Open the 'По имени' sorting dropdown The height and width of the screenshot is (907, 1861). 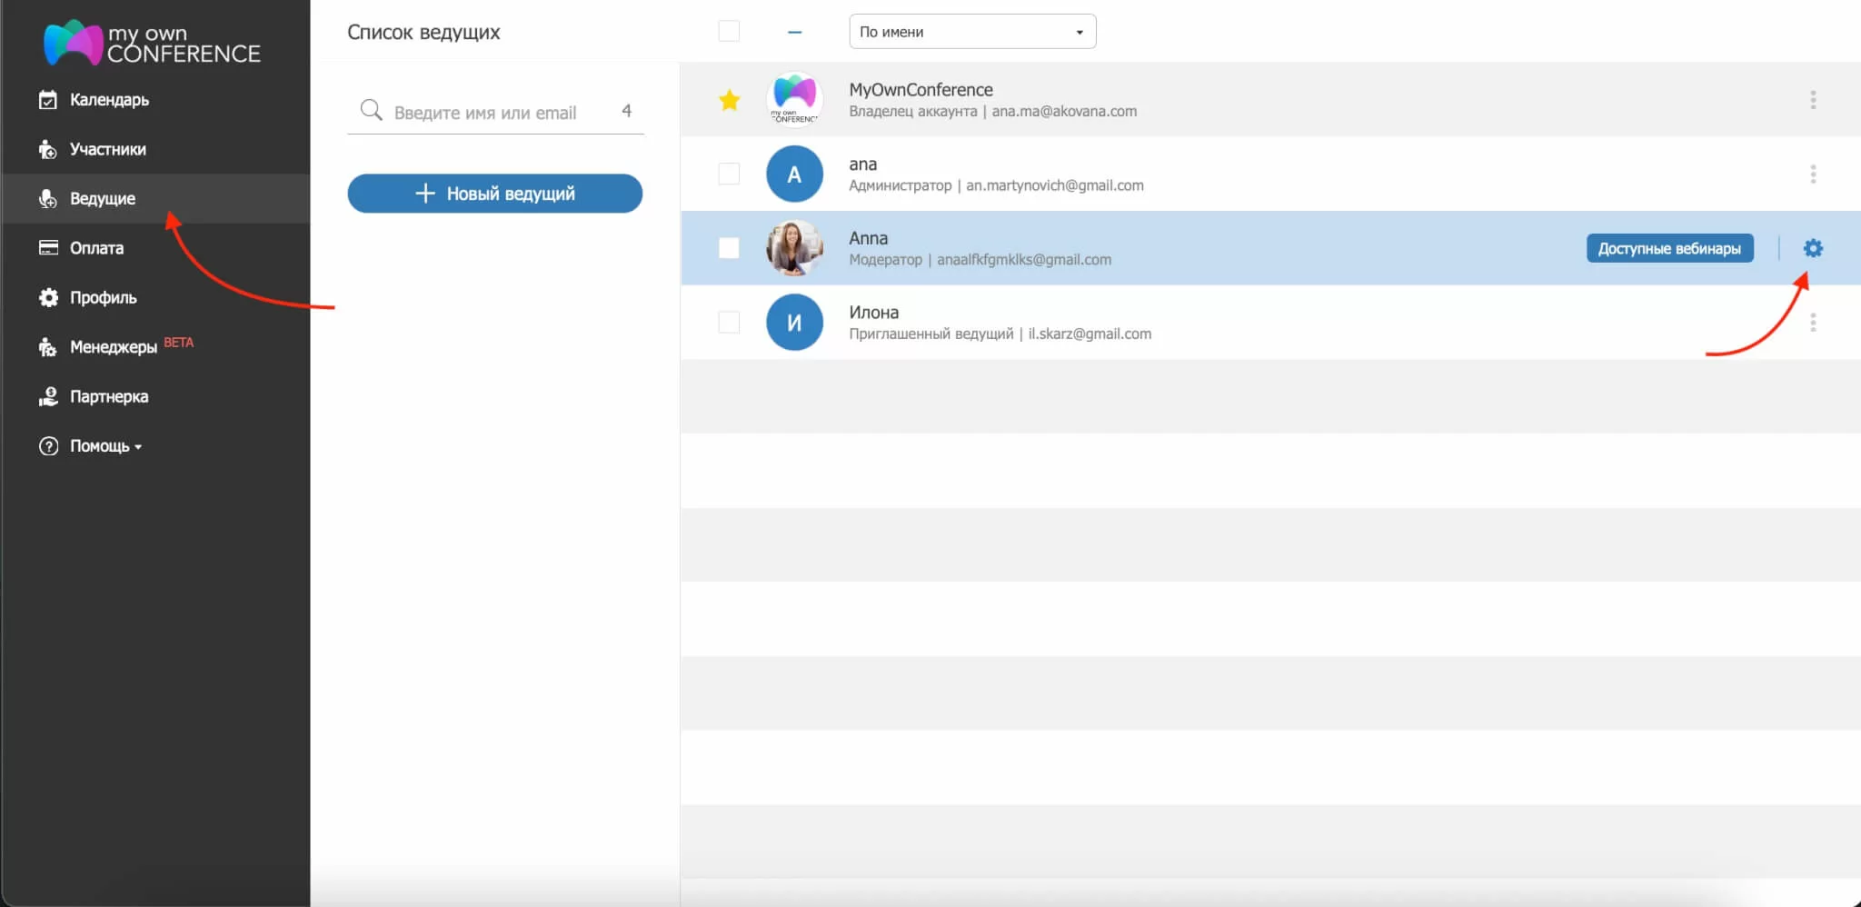971,32
